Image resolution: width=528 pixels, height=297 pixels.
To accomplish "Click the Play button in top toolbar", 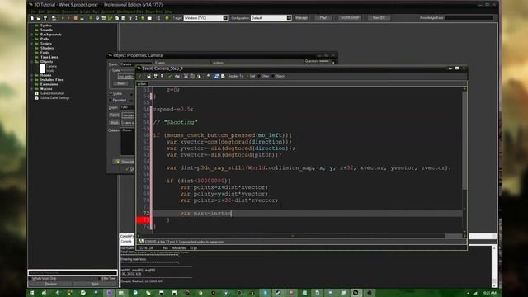I will click(x=323, y=18).
